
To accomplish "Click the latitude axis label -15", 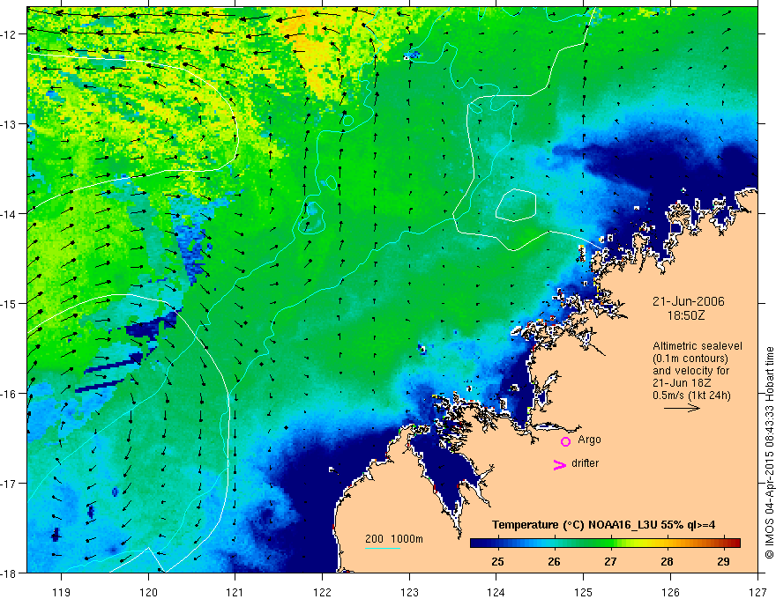I will click(9, 303).
